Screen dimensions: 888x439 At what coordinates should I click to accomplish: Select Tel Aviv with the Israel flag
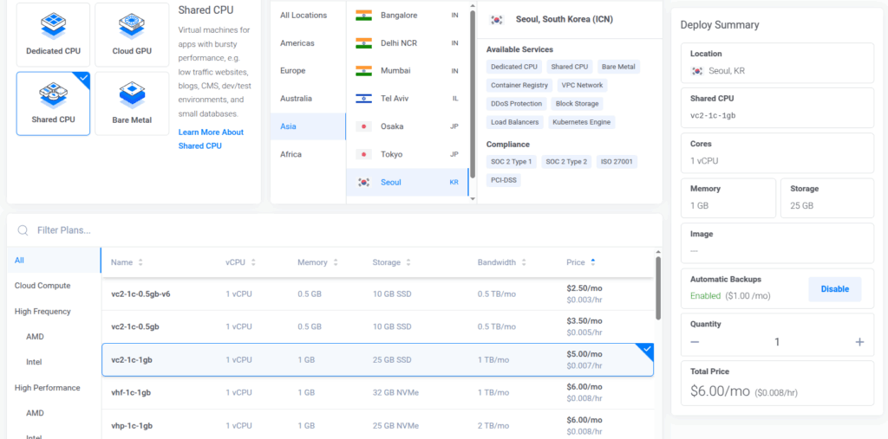pos(407,99)
